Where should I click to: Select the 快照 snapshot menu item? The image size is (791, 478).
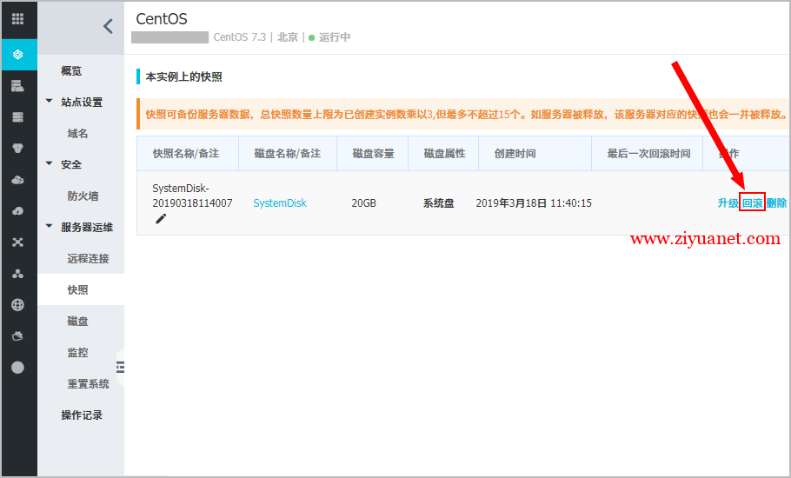point(81,290)
